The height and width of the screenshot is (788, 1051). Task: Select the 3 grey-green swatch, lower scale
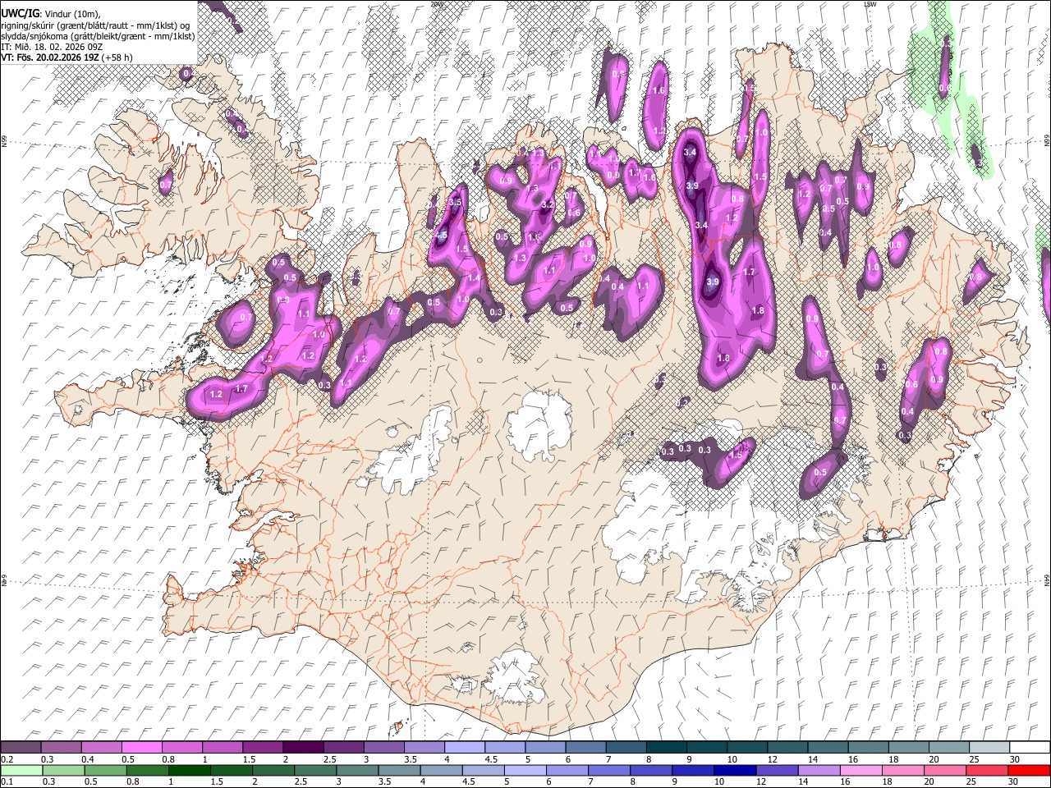[x=357, y=770]
